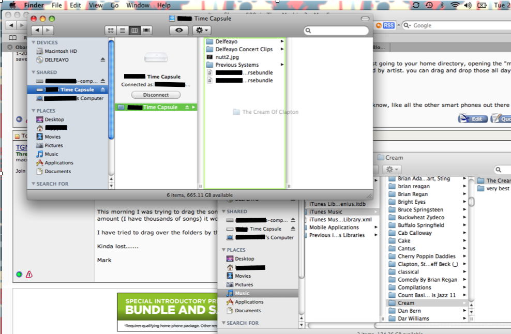Select the Compilations folder

click(414, 287)
